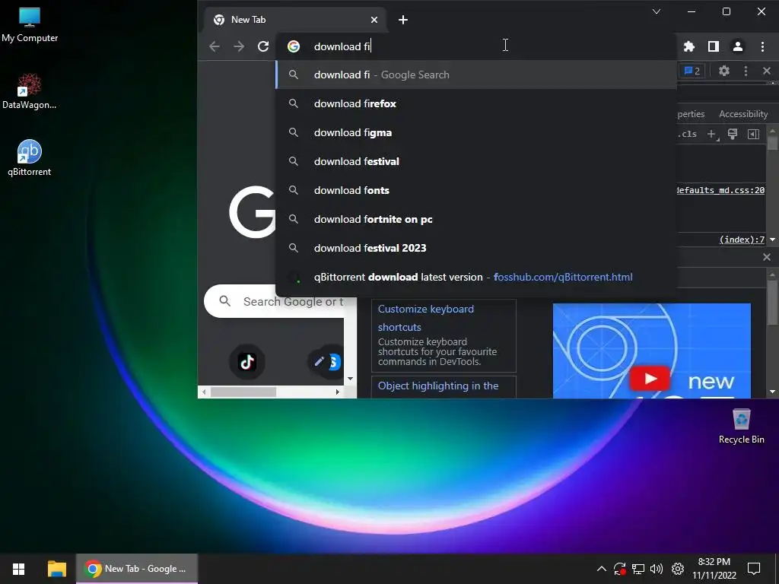Select the Recycle Bin desktop icon
This screenshot has width=779, height=584.
[x=741, y=426]
